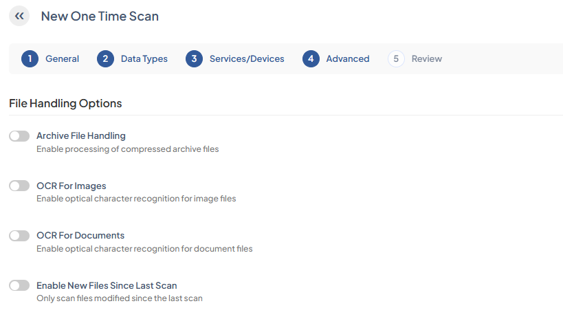The image size is (563, 319).
Task: Enable the Archive File Handling toggle
Action: pyautogui.click(x=19, y=136)
